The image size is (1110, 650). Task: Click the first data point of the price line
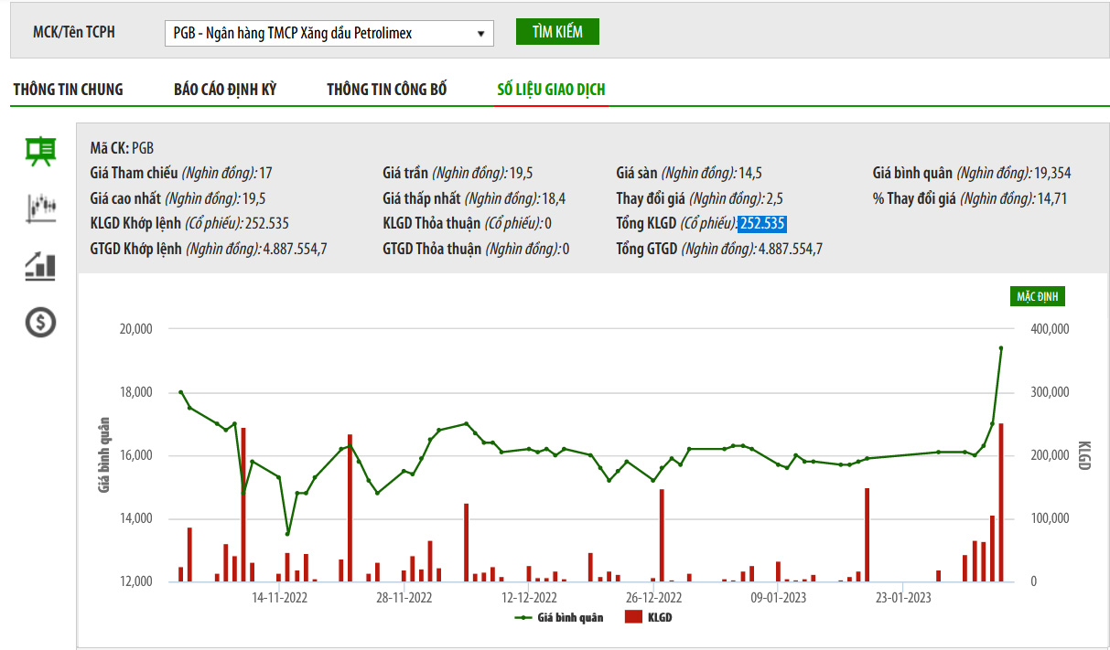tap(180, 392)
